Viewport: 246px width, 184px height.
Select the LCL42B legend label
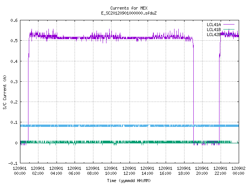[214, 34]
